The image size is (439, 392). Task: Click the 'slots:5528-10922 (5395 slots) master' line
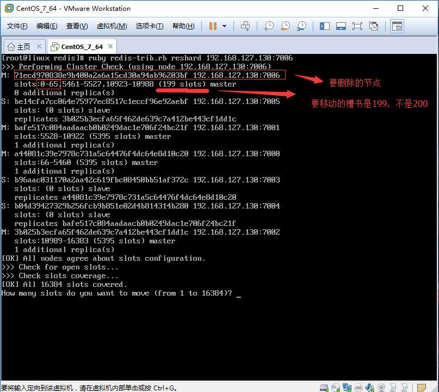(x=92, y=137)
